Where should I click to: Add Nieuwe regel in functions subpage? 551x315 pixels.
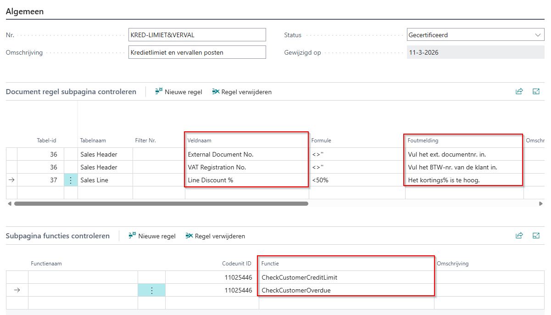[152, 236]
